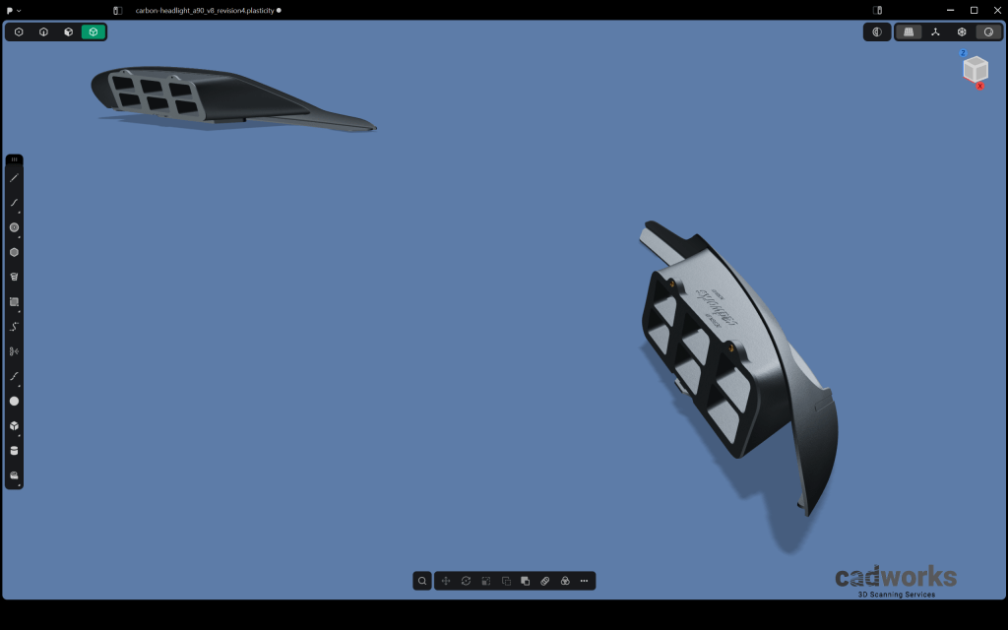Image resolution: width=1008 pixels, height=630 pixels.
Task: Select the green solid selection mode
Action: (x=94, y=31)
